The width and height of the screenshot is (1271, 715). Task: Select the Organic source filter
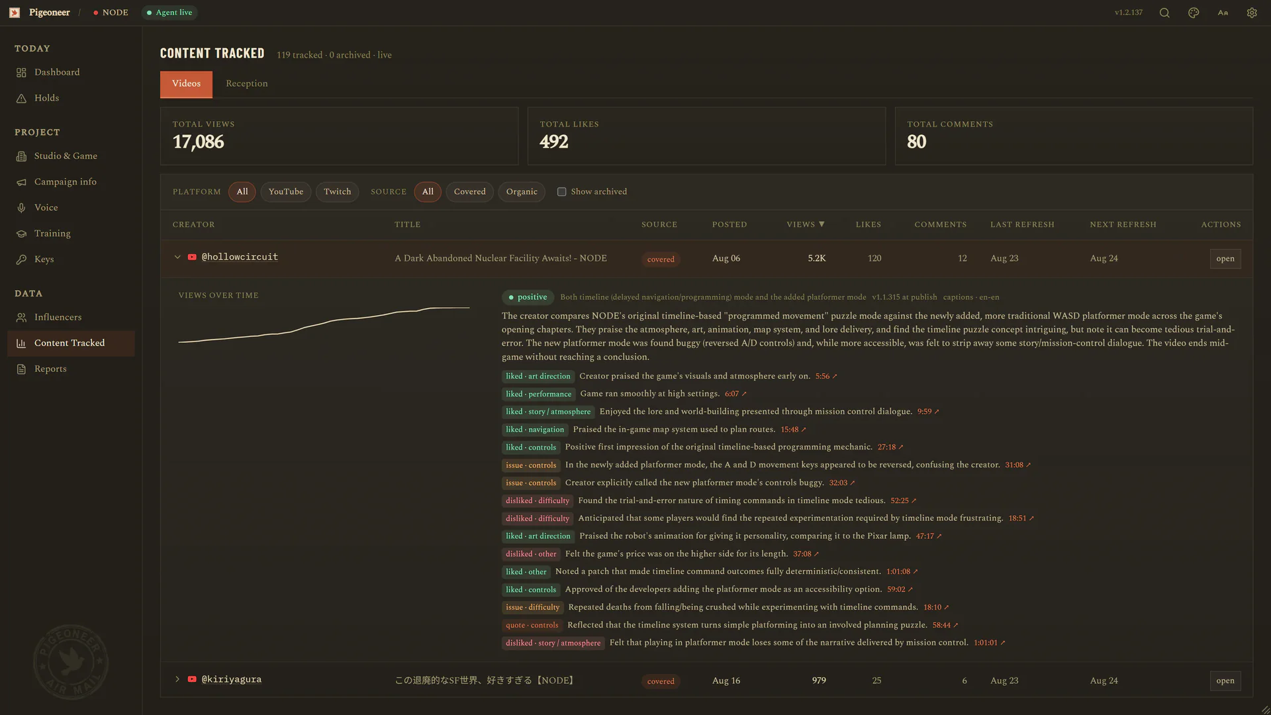tap(522, 192)
